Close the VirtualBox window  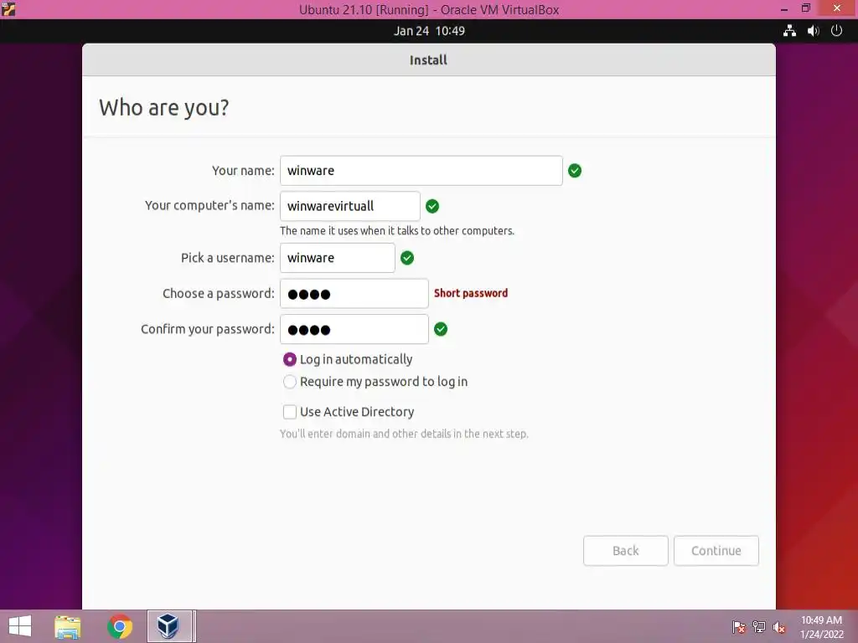tap(837, 8)
